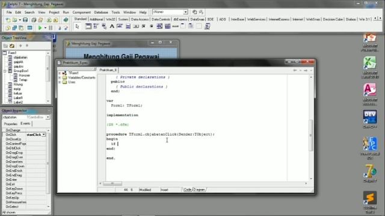Viewport: 385px width, 216px height.
Task: Open dropdown arrow beside Run button
Action: (x=45, y=28)
